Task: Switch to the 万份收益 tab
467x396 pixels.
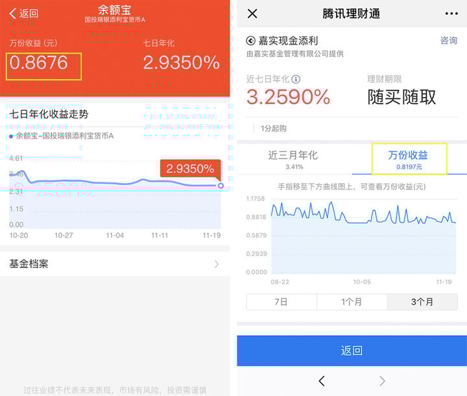Action: click(x=409, y=159)
